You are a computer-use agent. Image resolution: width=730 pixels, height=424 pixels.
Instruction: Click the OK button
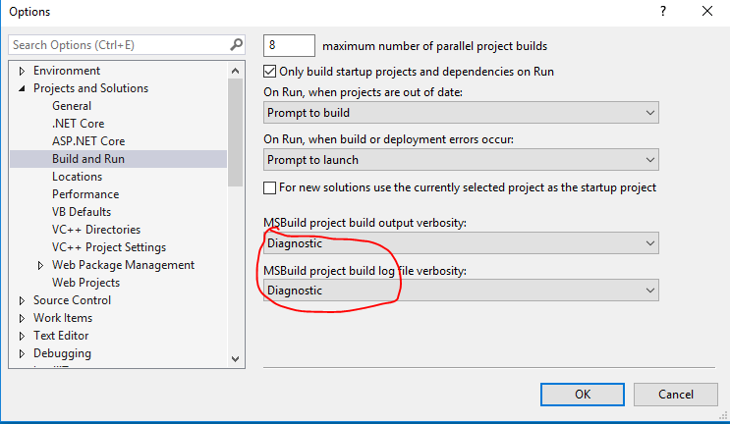coord(583,394)
